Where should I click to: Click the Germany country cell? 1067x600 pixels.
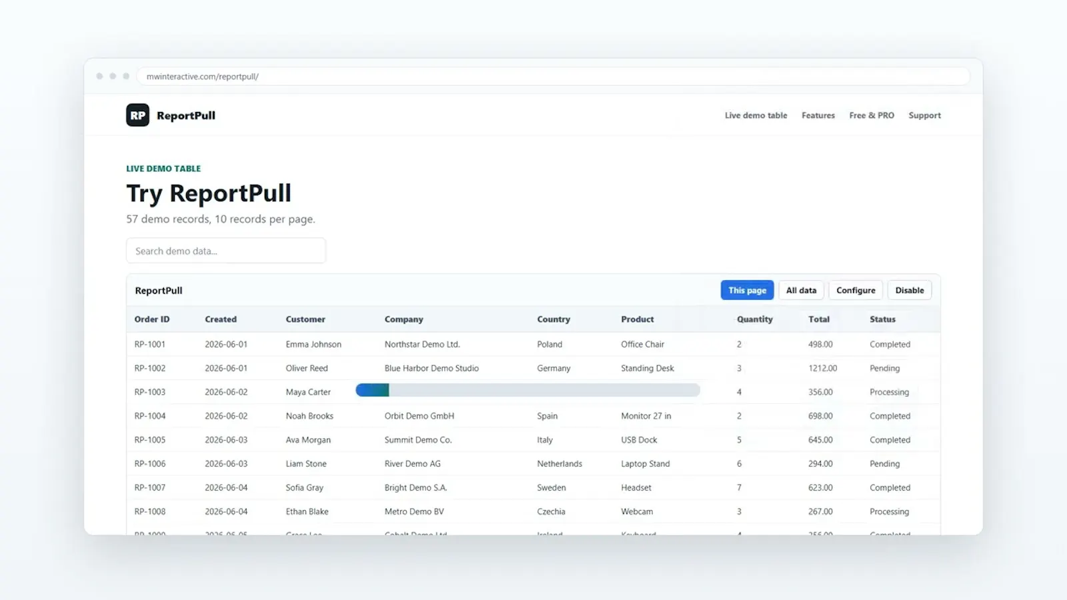coord(554,368)
